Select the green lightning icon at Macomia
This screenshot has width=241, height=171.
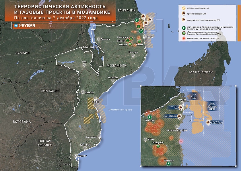(x=169, y=164)
